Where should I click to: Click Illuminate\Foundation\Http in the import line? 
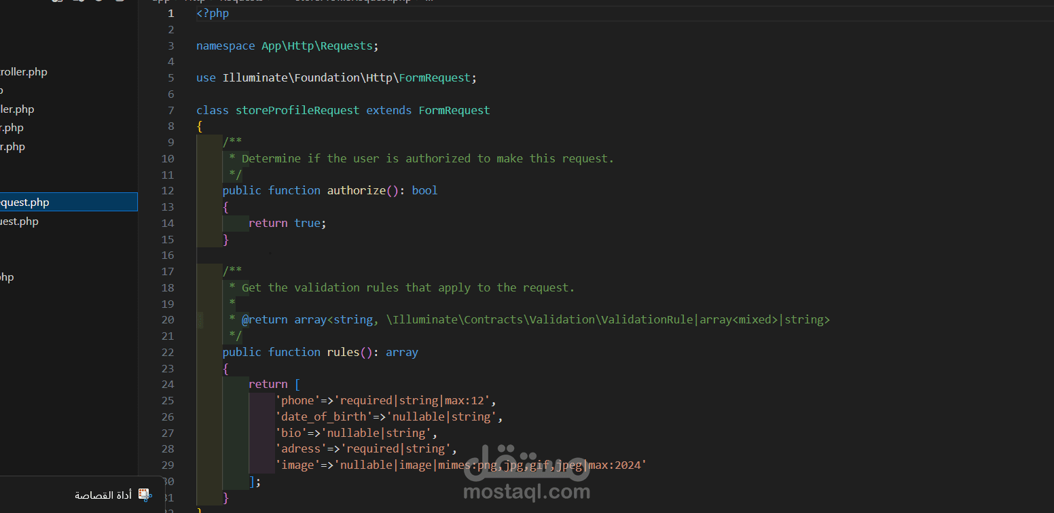coord(308,78)
